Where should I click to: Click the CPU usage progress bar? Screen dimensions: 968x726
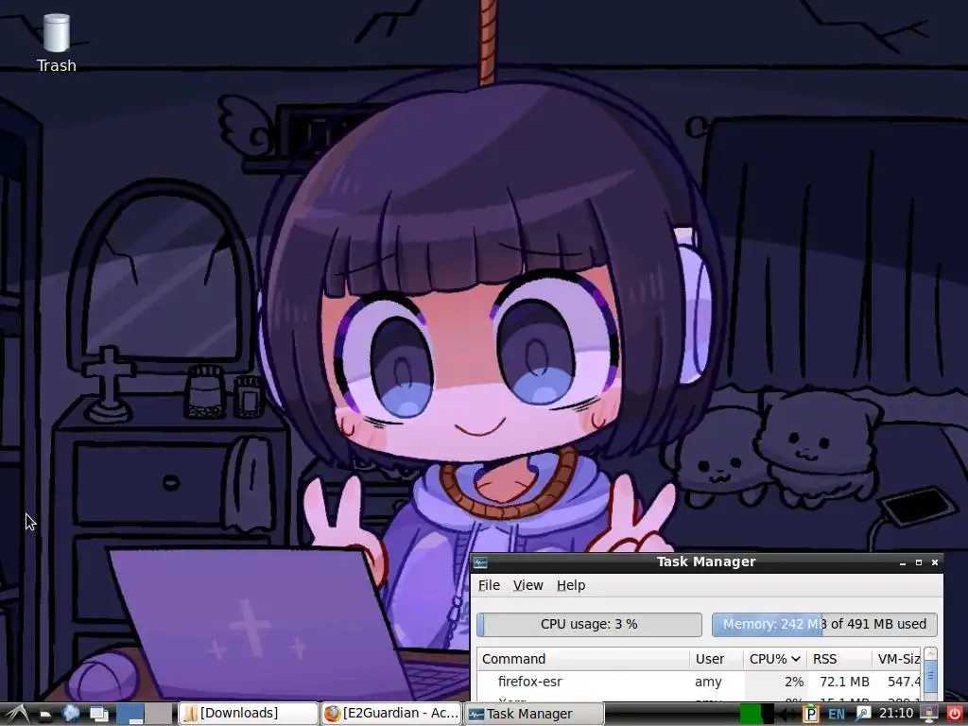[589, 624]
